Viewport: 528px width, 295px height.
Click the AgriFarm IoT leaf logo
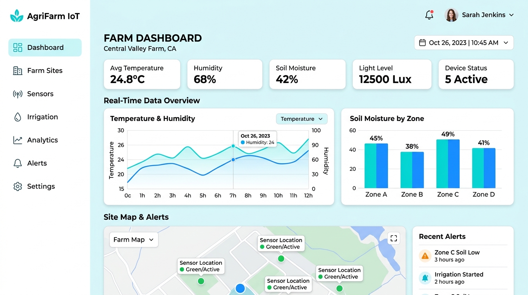click(x=16, y=16)
